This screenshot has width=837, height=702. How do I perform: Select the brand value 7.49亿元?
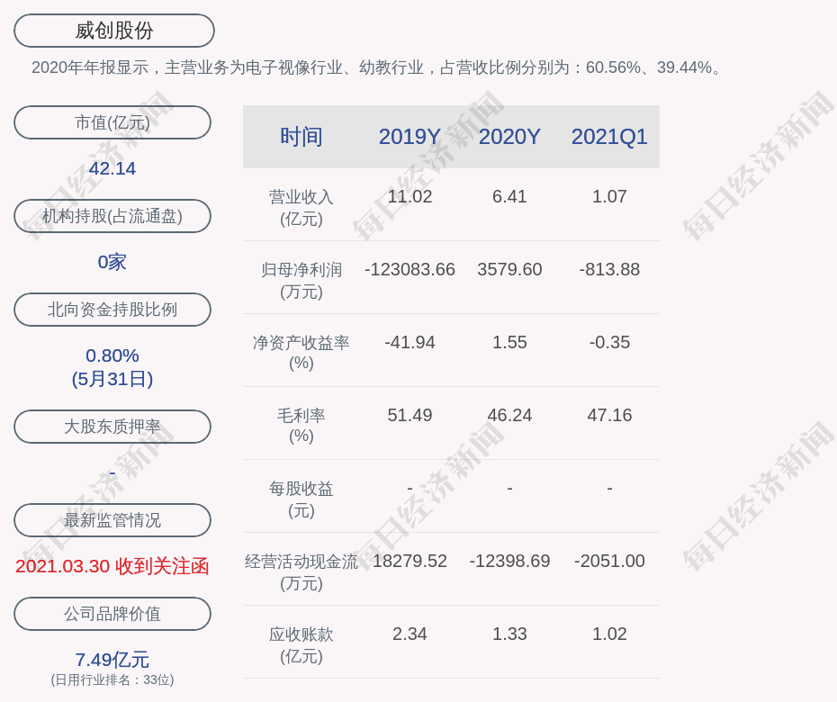pos(112,660)
